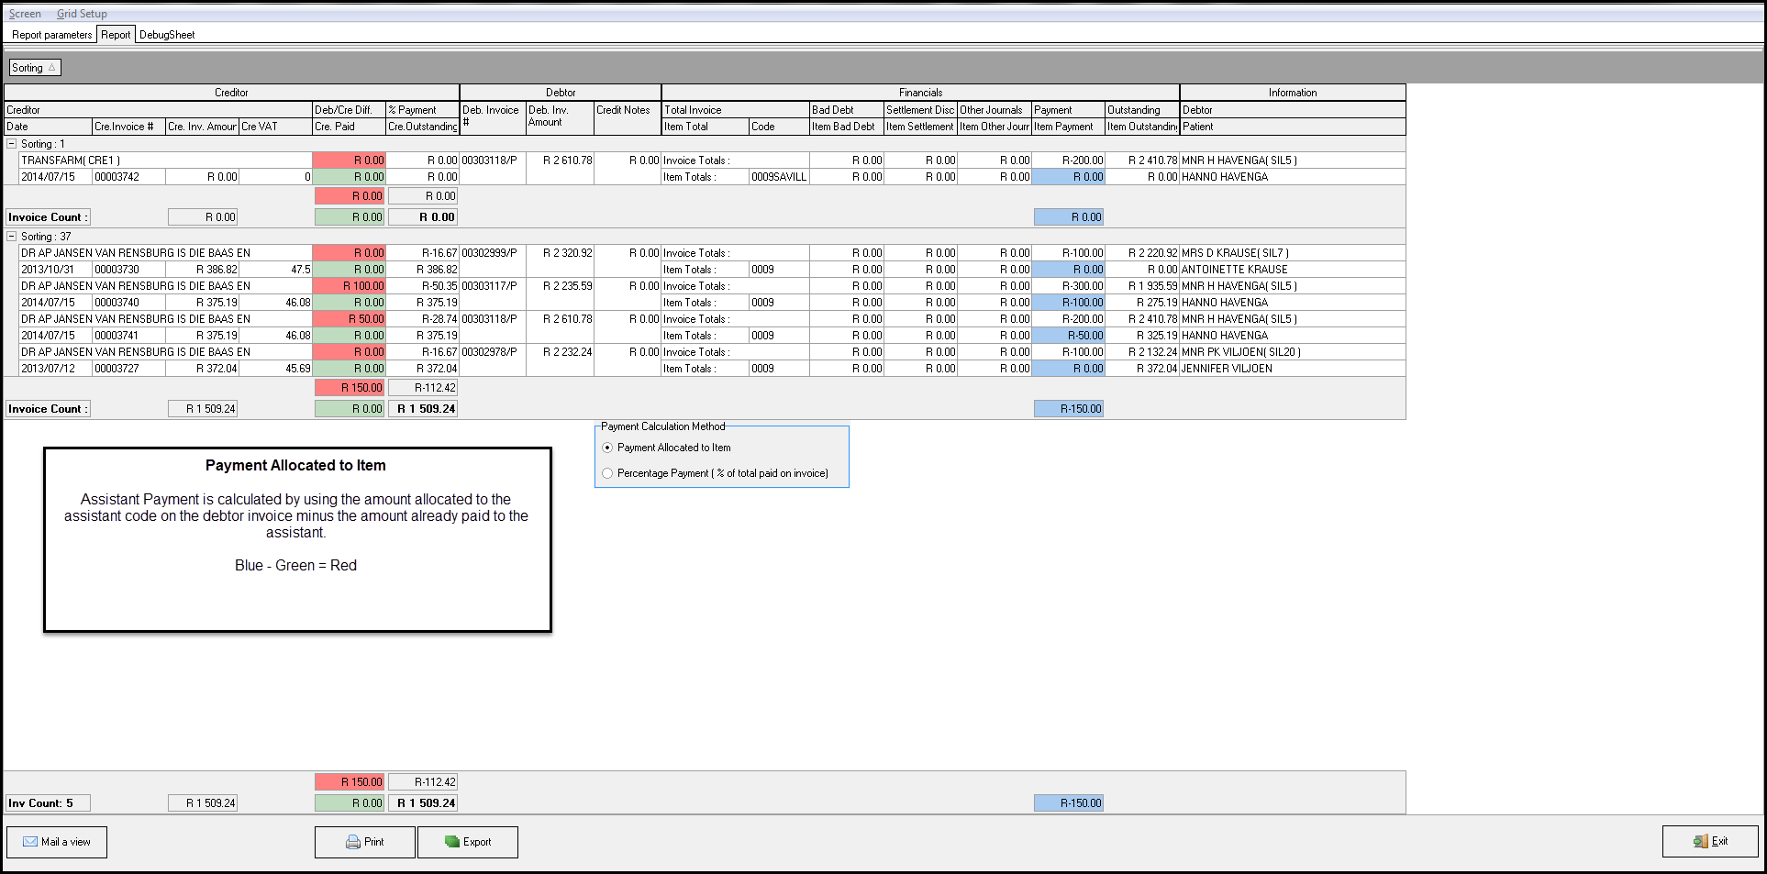Click the Sorting sort-direction arrow icon

[x=52, y=68]
